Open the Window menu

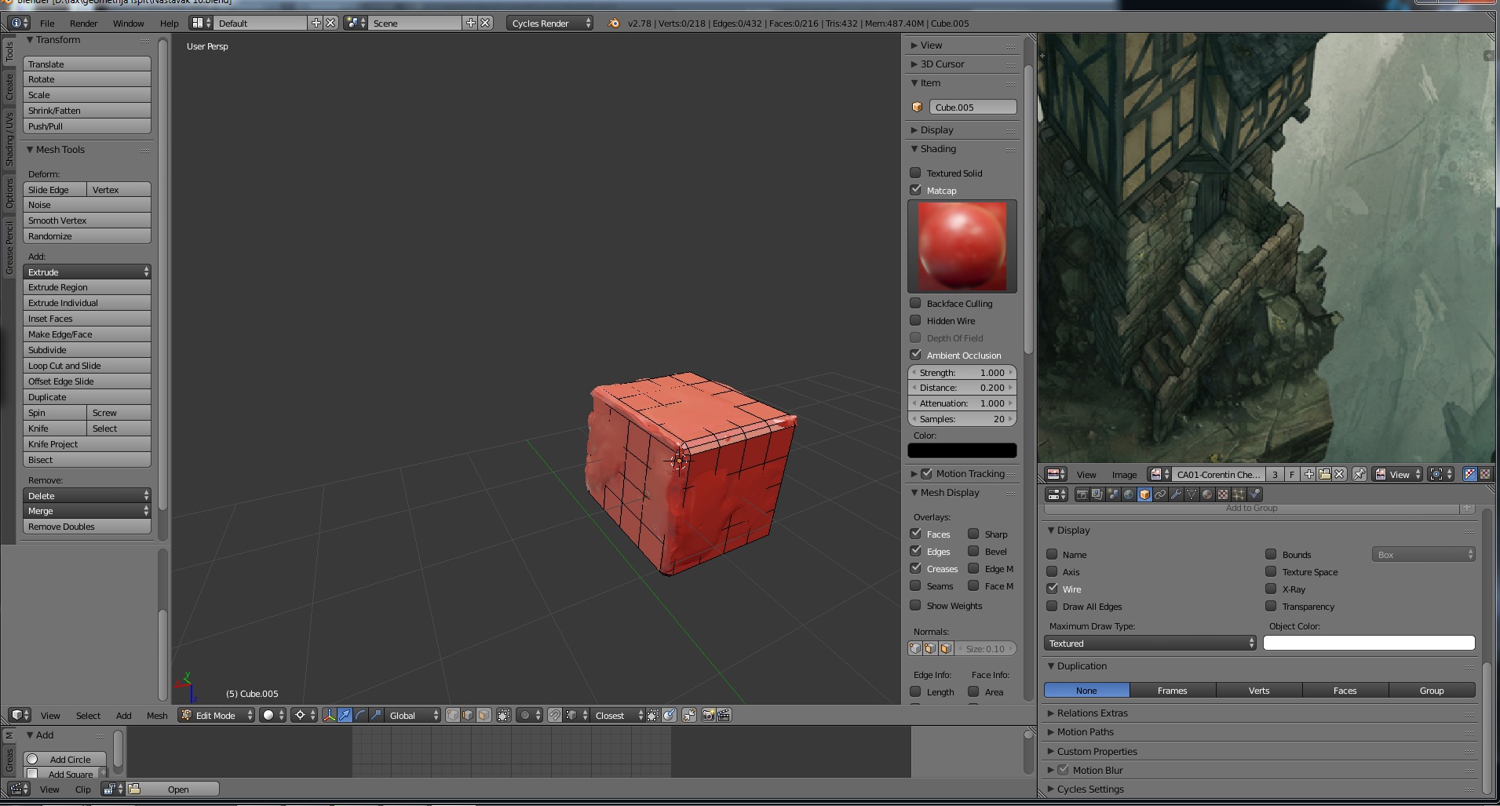(x=128, y=24)
